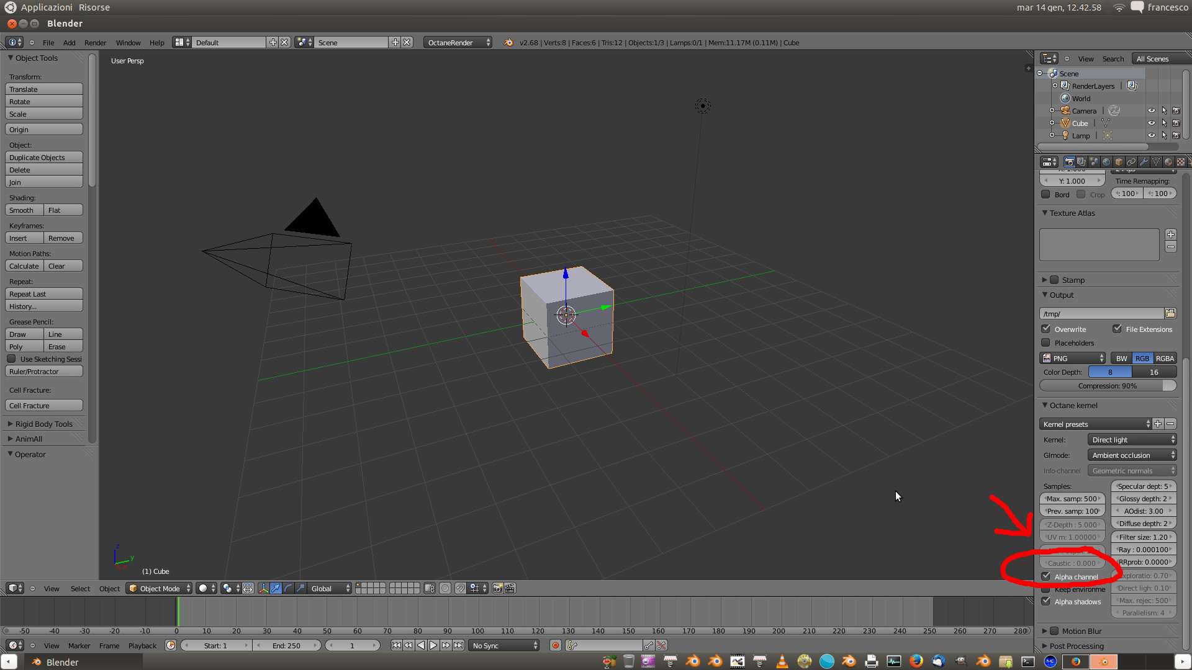Select the rotate manipulator arc icon
The height and width of the screenshot is (670, 1192).
[288, 589]
